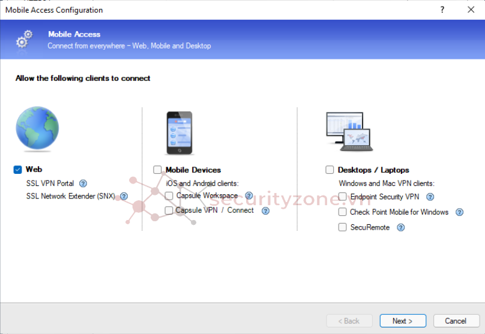Check the Capsule Workspace option
This screenshot has height=334, width=485.
pos(169,195)
